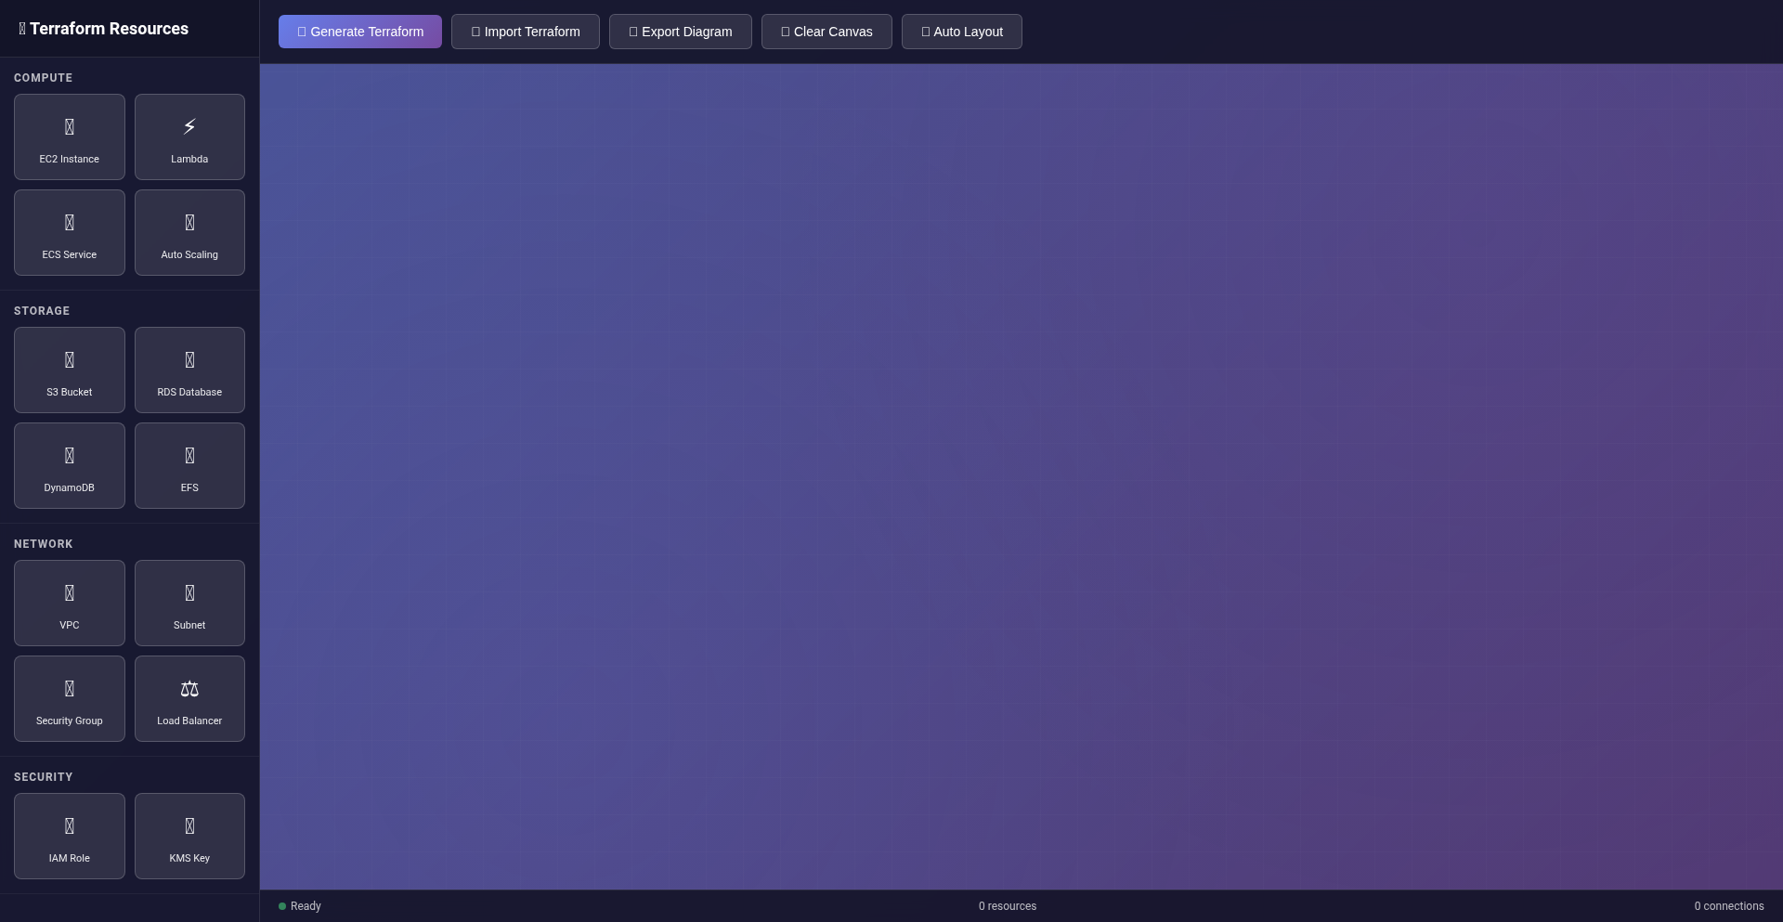Select the S3 Bucket resource tile

click(x=70, y=370)
